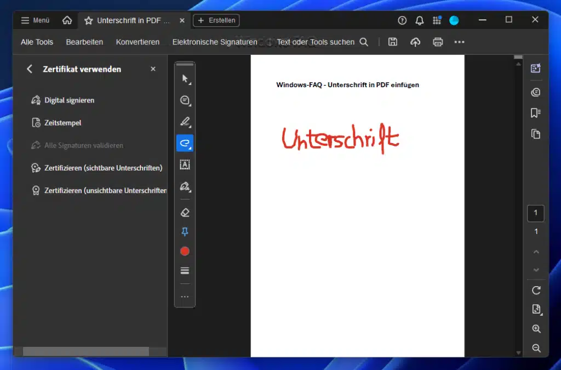Choose Zeitstempel
Image resolution: width=561 pixels, height=370 pixels.
pyautogui.click(x=56, y=123)
